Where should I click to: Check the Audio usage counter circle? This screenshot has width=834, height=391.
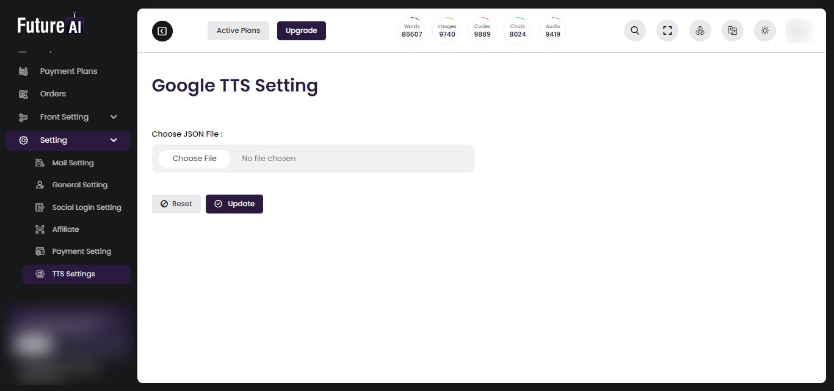pos(552,30)
